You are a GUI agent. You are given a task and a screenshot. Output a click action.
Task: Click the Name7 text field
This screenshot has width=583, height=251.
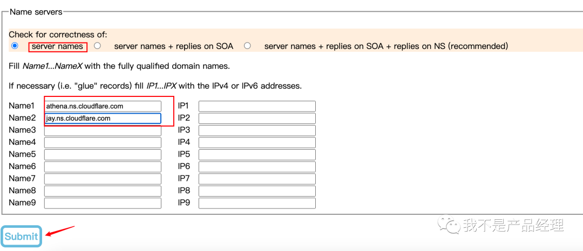point(103,179)
